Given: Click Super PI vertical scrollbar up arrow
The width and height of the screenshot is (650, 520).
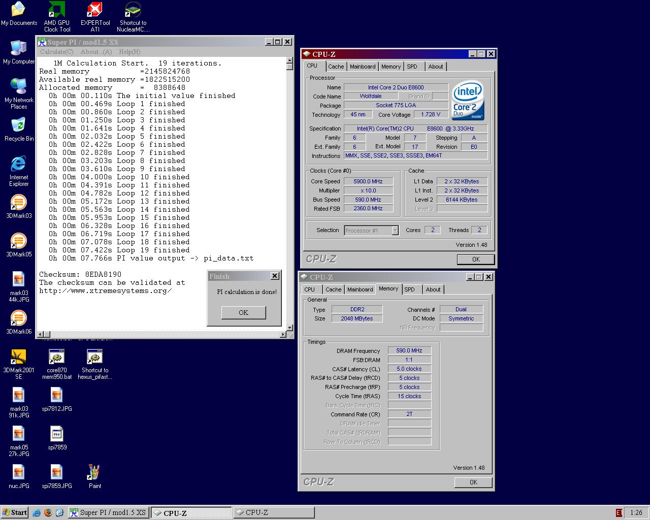Looking at the screenshot, I should coord(290,60).
